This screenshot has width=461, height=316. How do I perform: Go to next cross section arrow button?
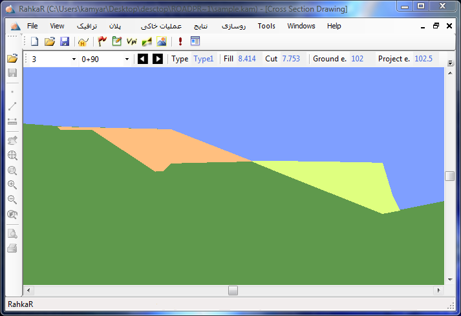[158, 59]
